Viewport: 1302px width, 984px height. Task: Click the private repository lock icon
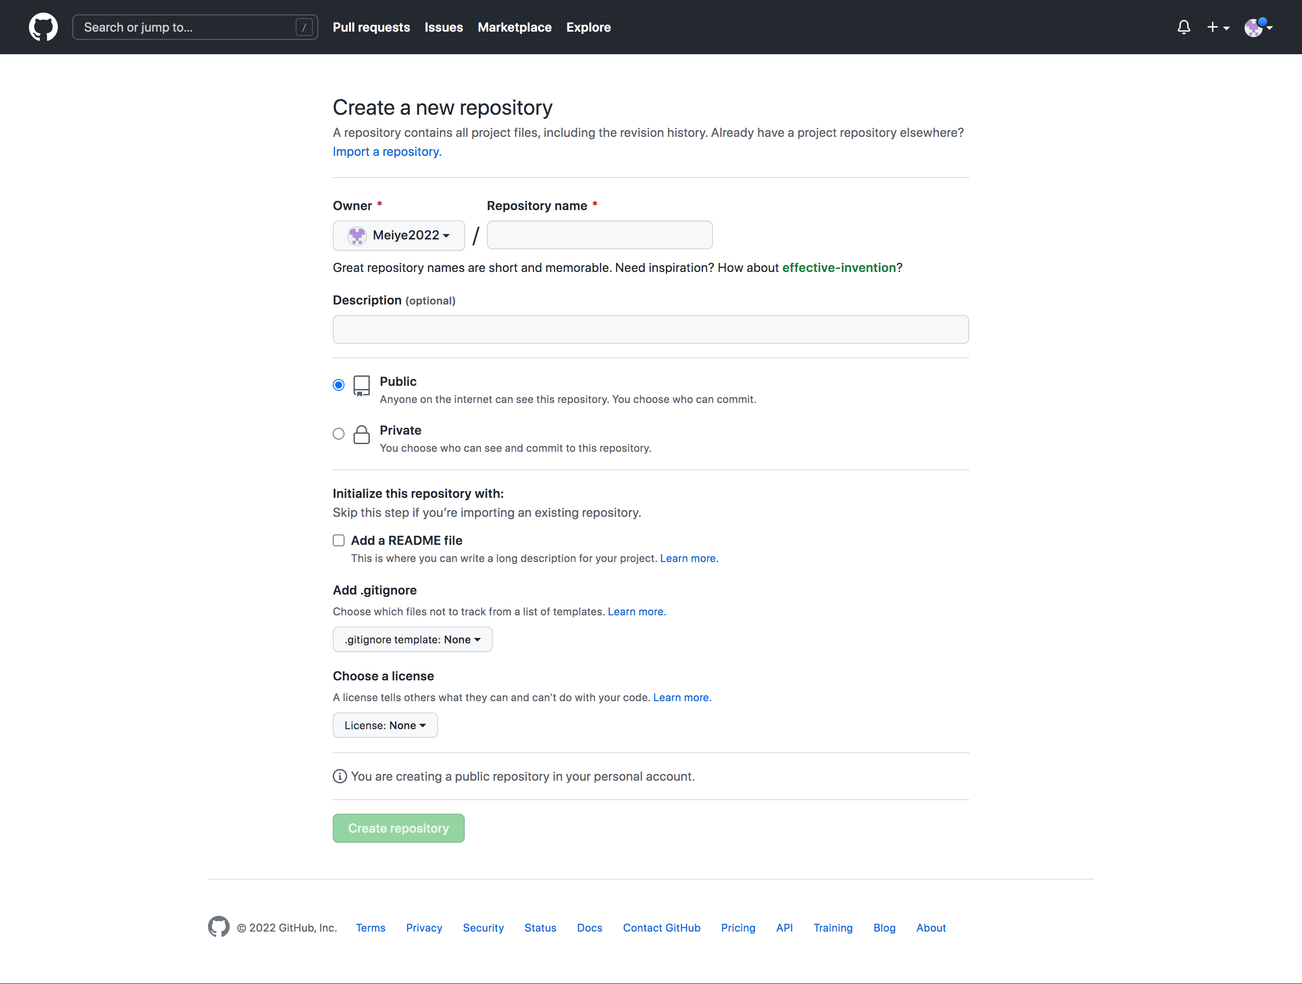click(x=361, y=435)
